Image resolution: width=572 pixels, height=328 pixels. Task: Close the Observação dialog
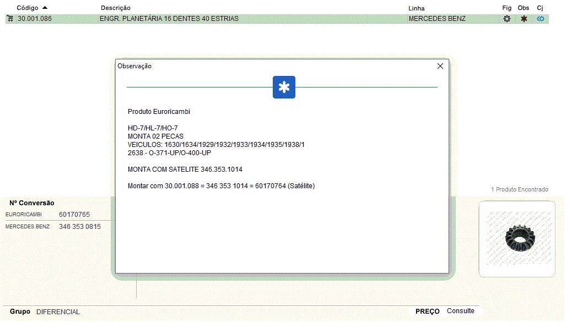click(440, 66)
